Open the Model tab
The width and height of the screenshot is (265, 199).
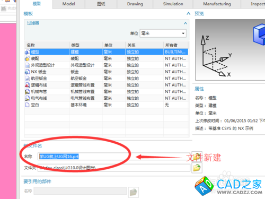tap(69, 4)
